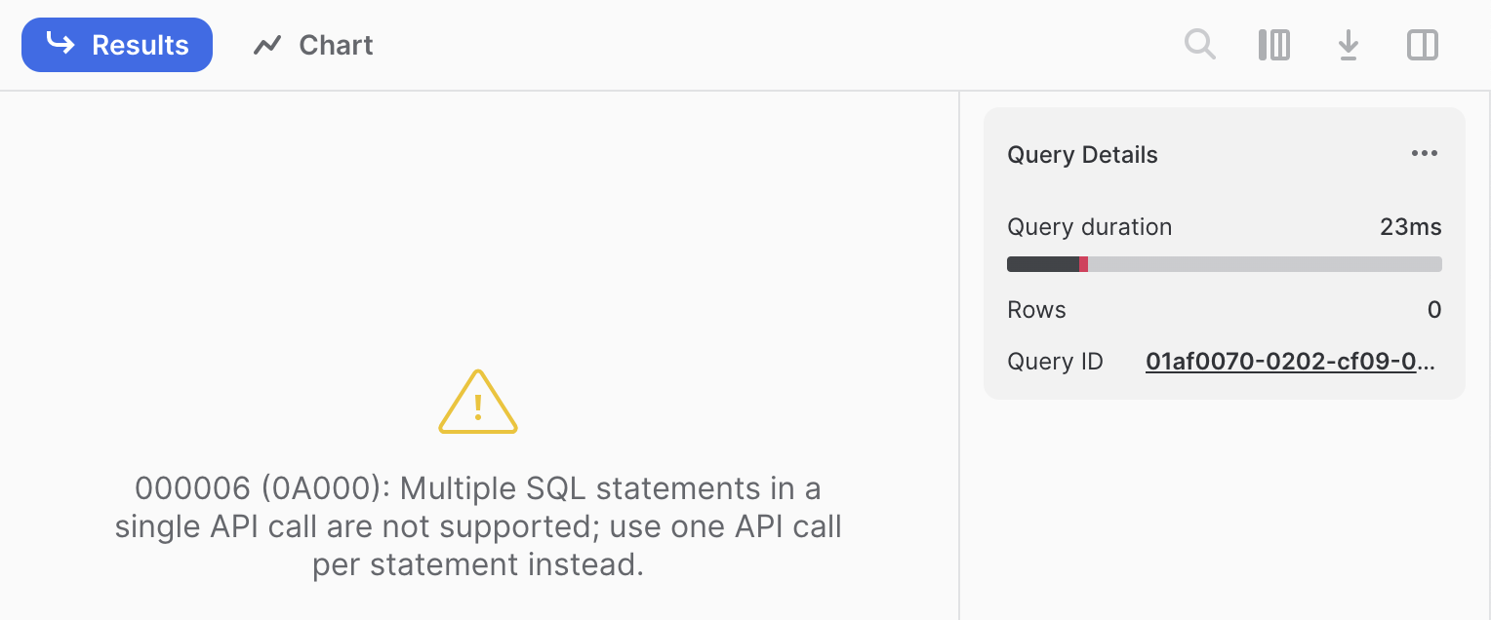Click the gray remainder of duration bar
Screen dimensions: 1491x620
click(1265, 264)
